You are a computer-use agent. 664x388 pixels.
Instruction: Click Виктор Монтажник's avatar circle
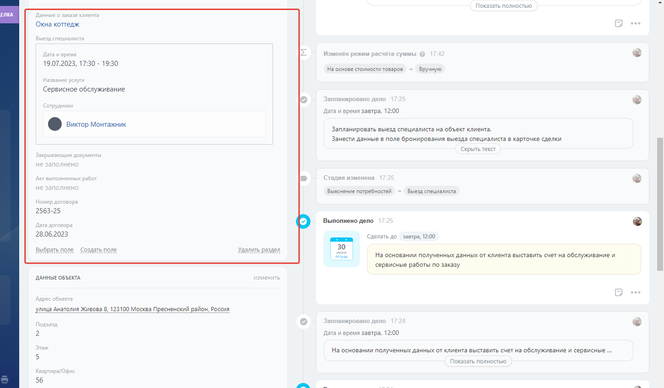tap(55, 124)
